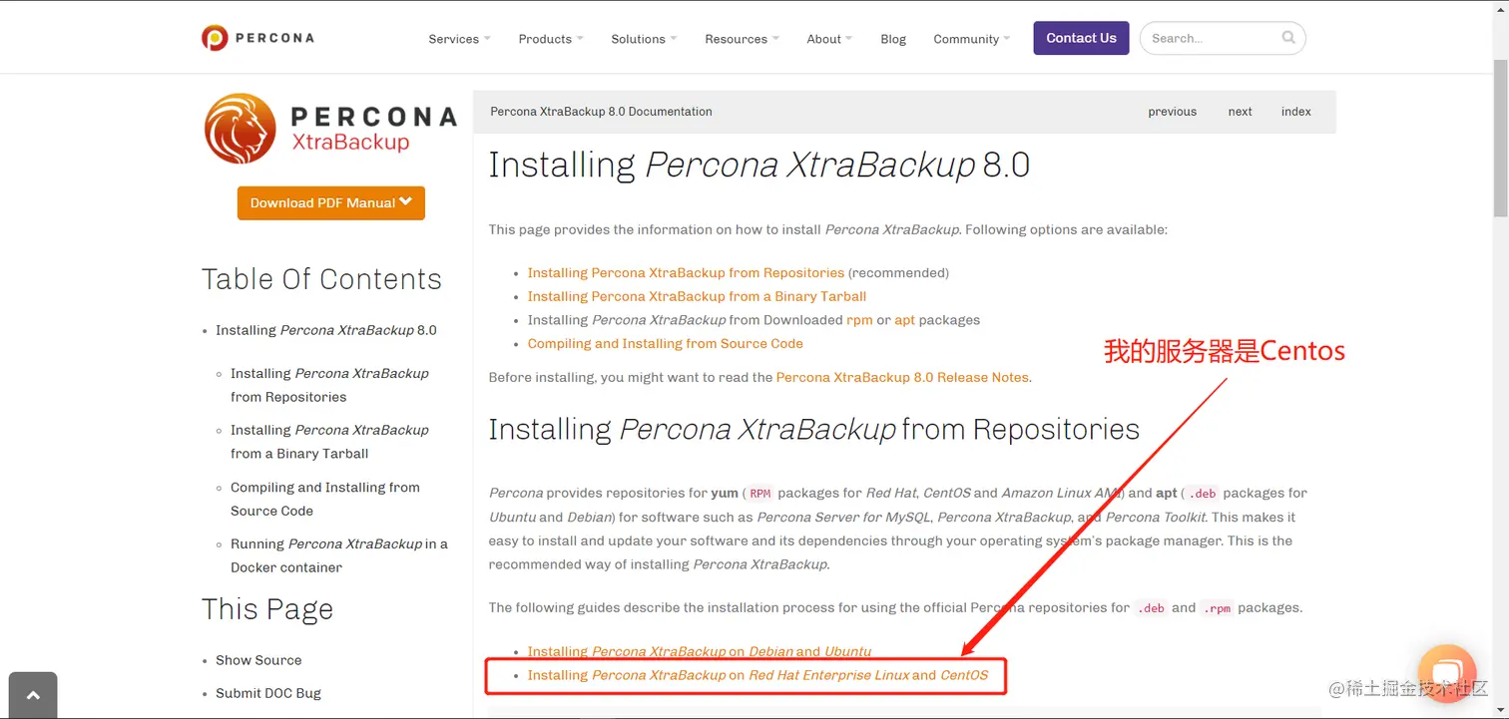Click Submit DOC Bug link
The image size is (1509, 719).
coord(268,693)
